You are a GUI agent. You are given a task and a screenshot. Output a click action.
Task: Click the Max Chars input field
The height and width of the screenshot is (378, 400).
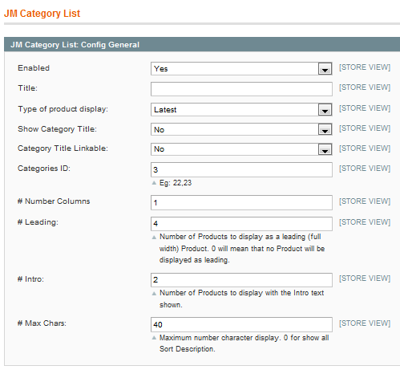pyautogui.click(x=241, y=324)
